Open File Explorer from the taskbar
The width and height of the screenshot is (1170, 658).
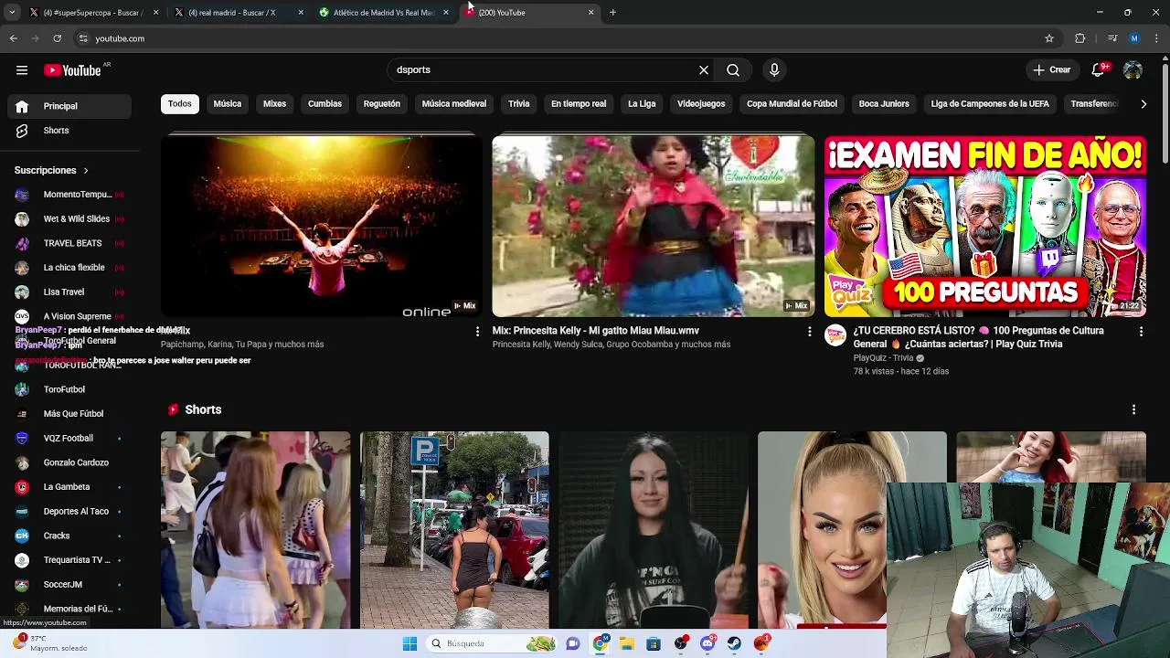[627, 643]
